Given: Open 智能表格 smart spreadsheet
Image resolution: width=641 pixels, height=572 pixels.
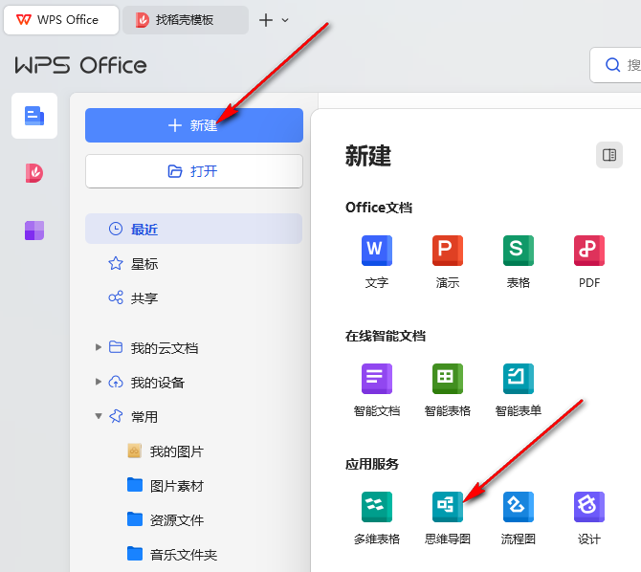Looking at the screenshot, I should coord(447,389).
